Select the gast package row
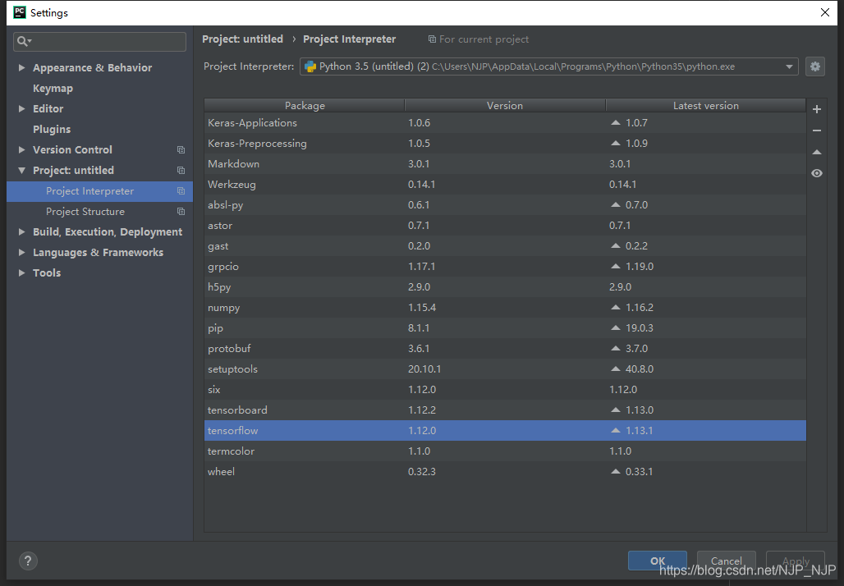Image resolution: width=844 pixels, height=586 pixels. (505, 246)
